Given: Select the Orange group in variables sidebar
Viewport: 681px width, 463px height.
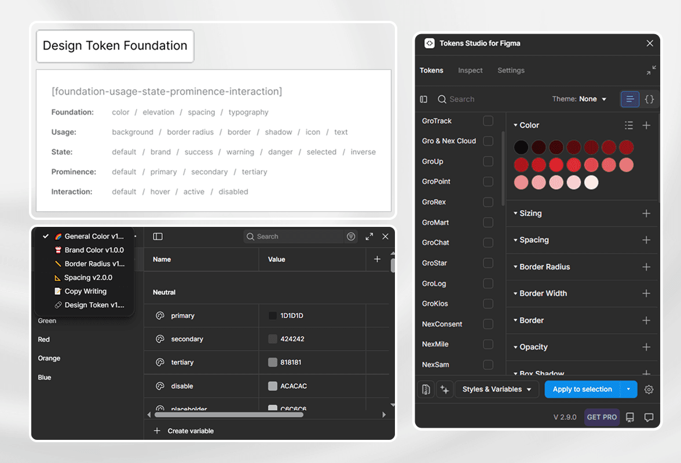Looking at the screenshot, I should pyautogui.click(x=49, y=358).
